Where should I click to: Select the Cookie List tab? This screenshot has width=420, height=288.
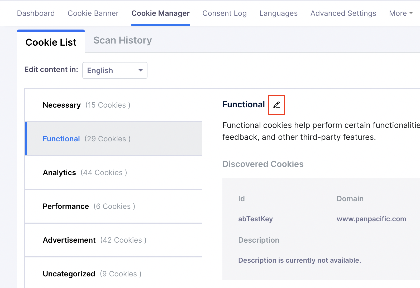(x=51, y=42)
